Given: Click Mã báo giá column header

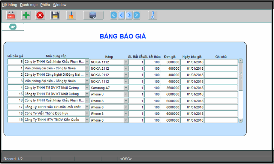Looking at the screenshot, I should click(x=15, y=56).
